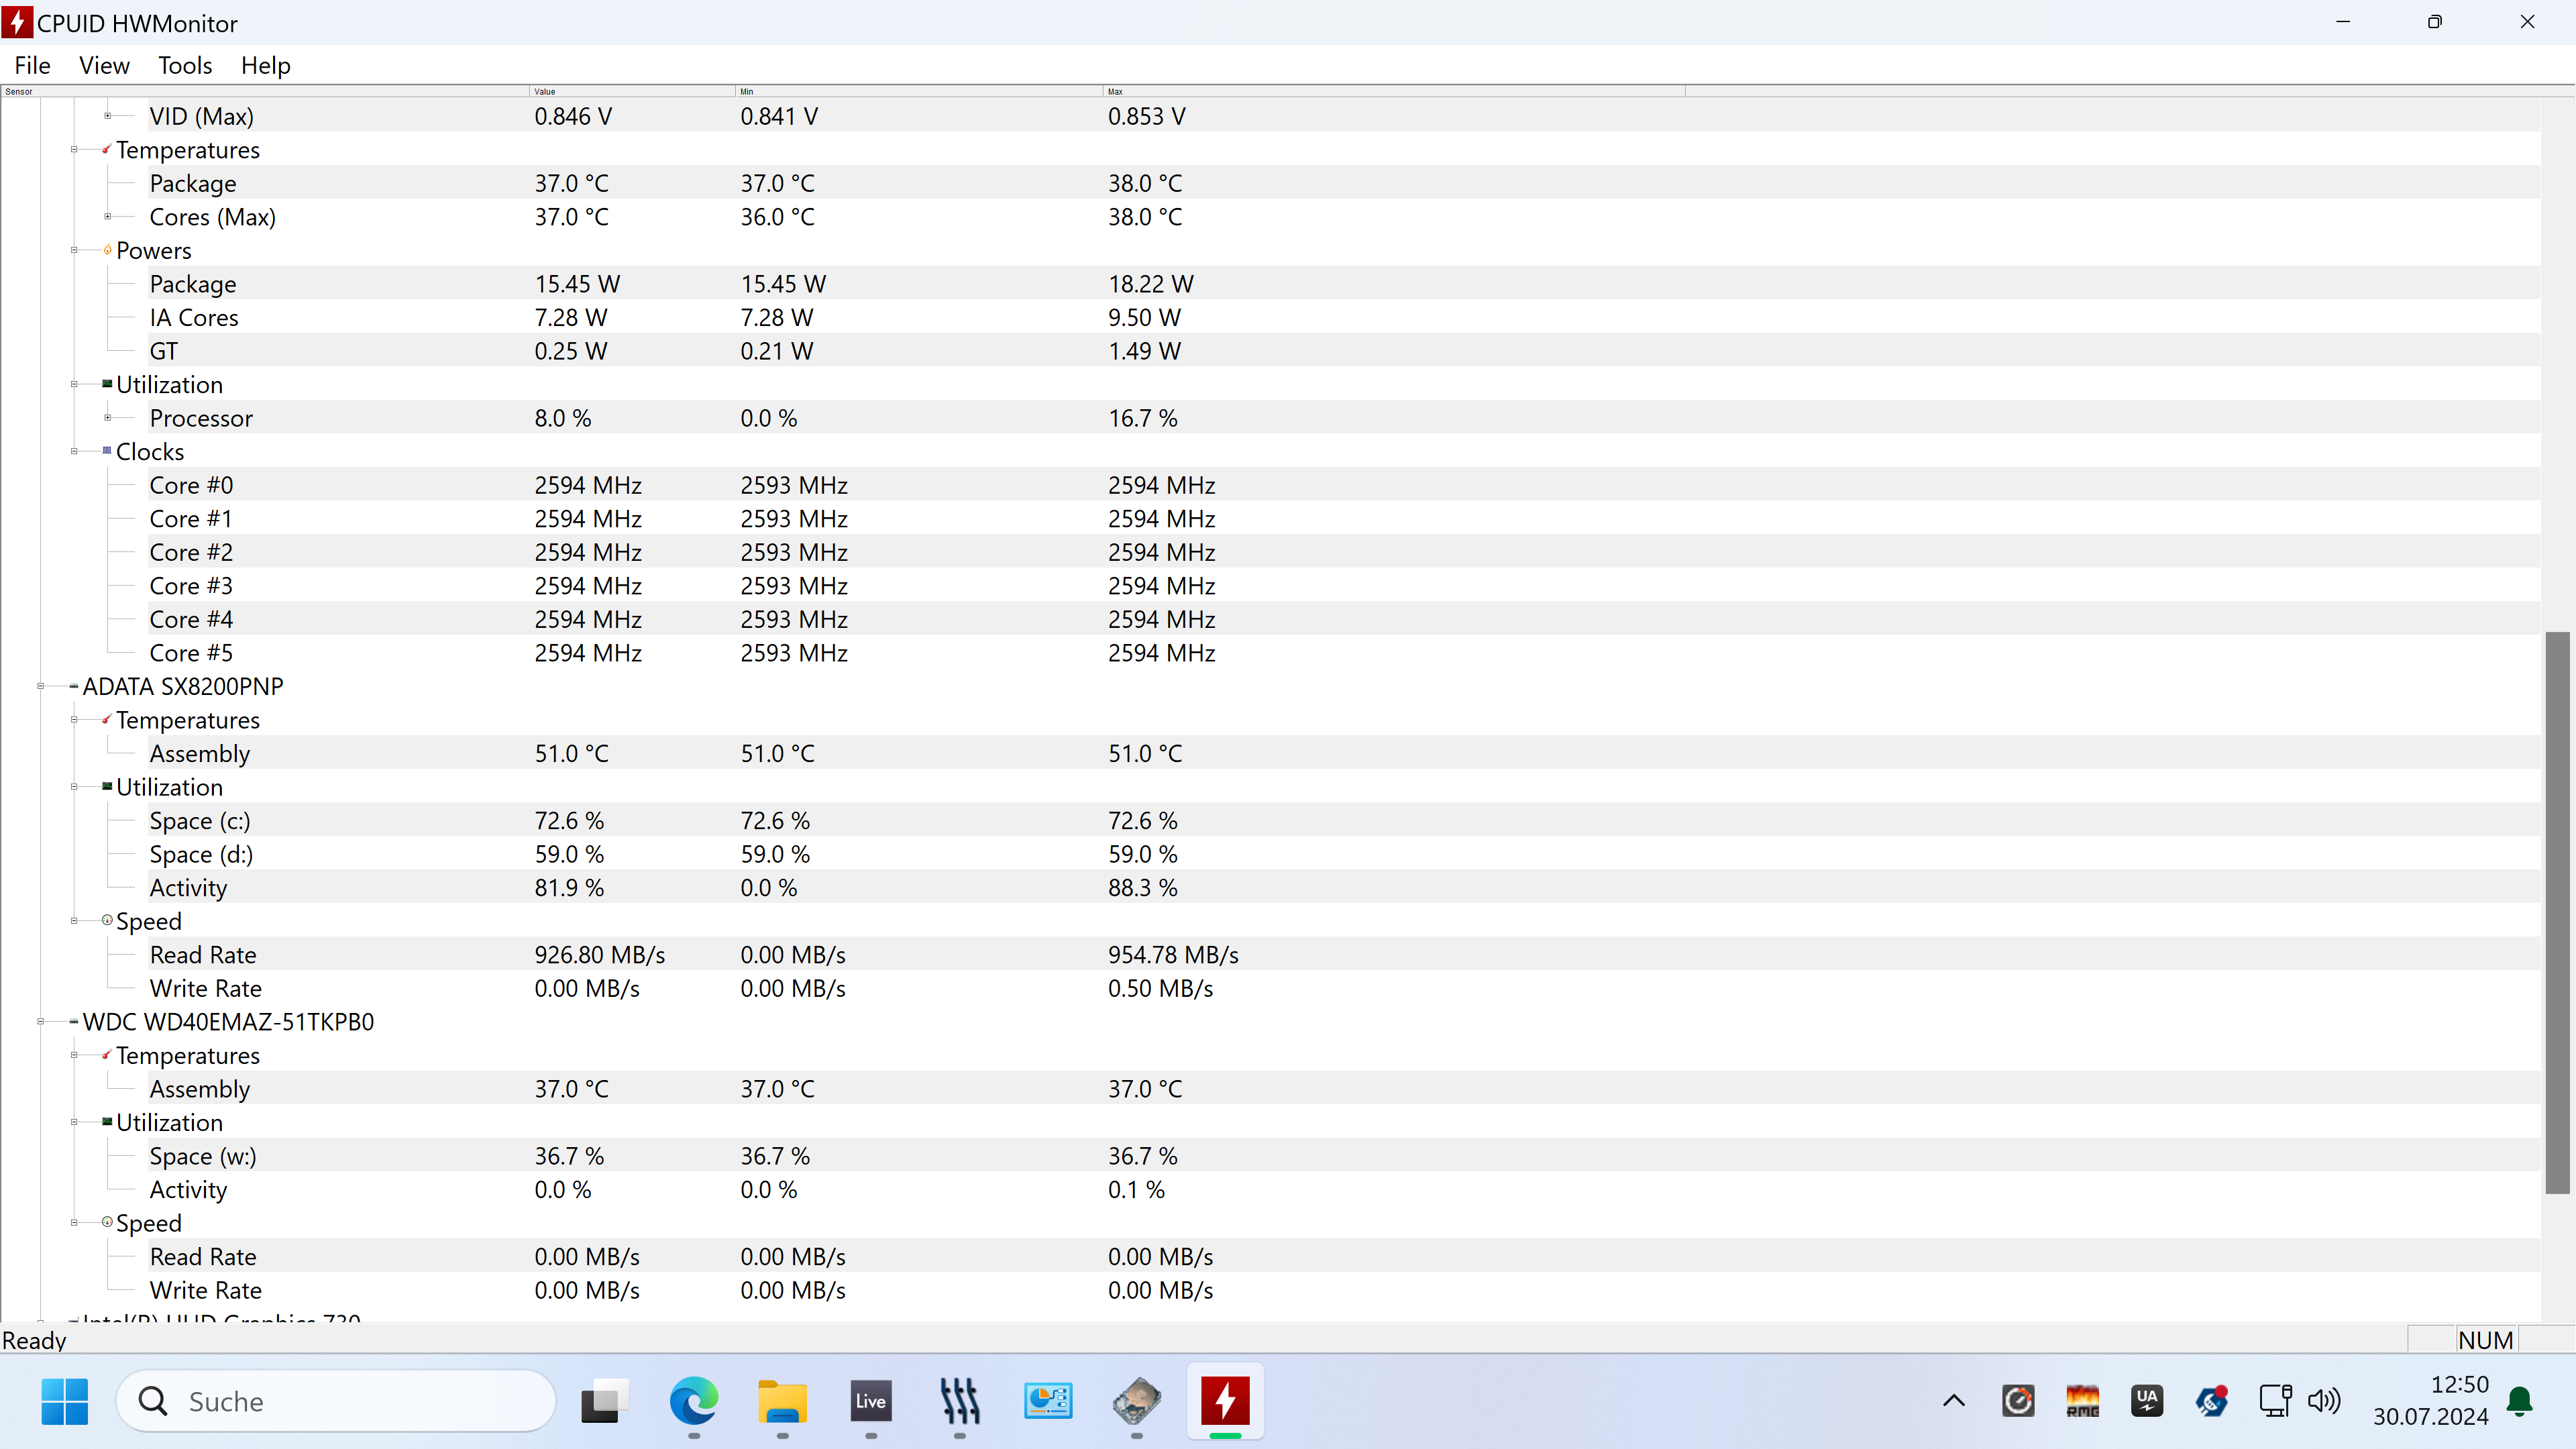The height and width of the screenshot is (1449, 2576).
Task: Click the HWMonitor lightning icon in the taskbar
Action: pos(1225,1401)
